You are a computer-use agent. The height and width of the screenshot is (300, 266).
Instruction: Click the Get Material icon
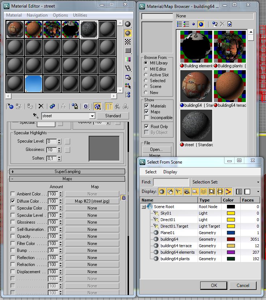(10, 106)
